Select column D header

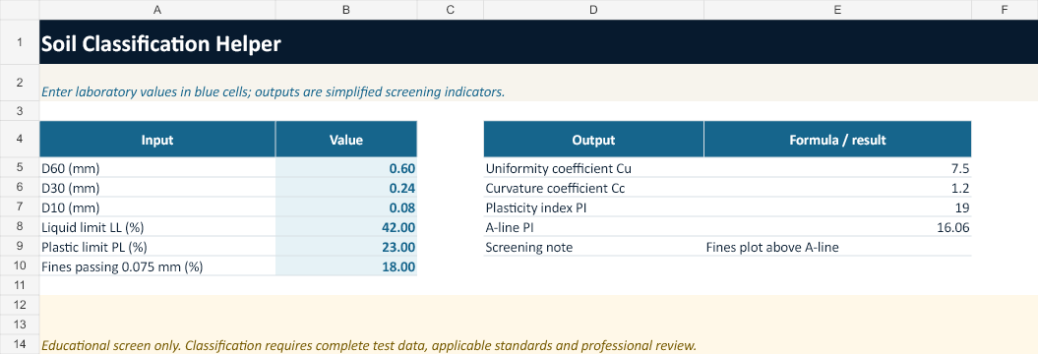pos(594,9)
